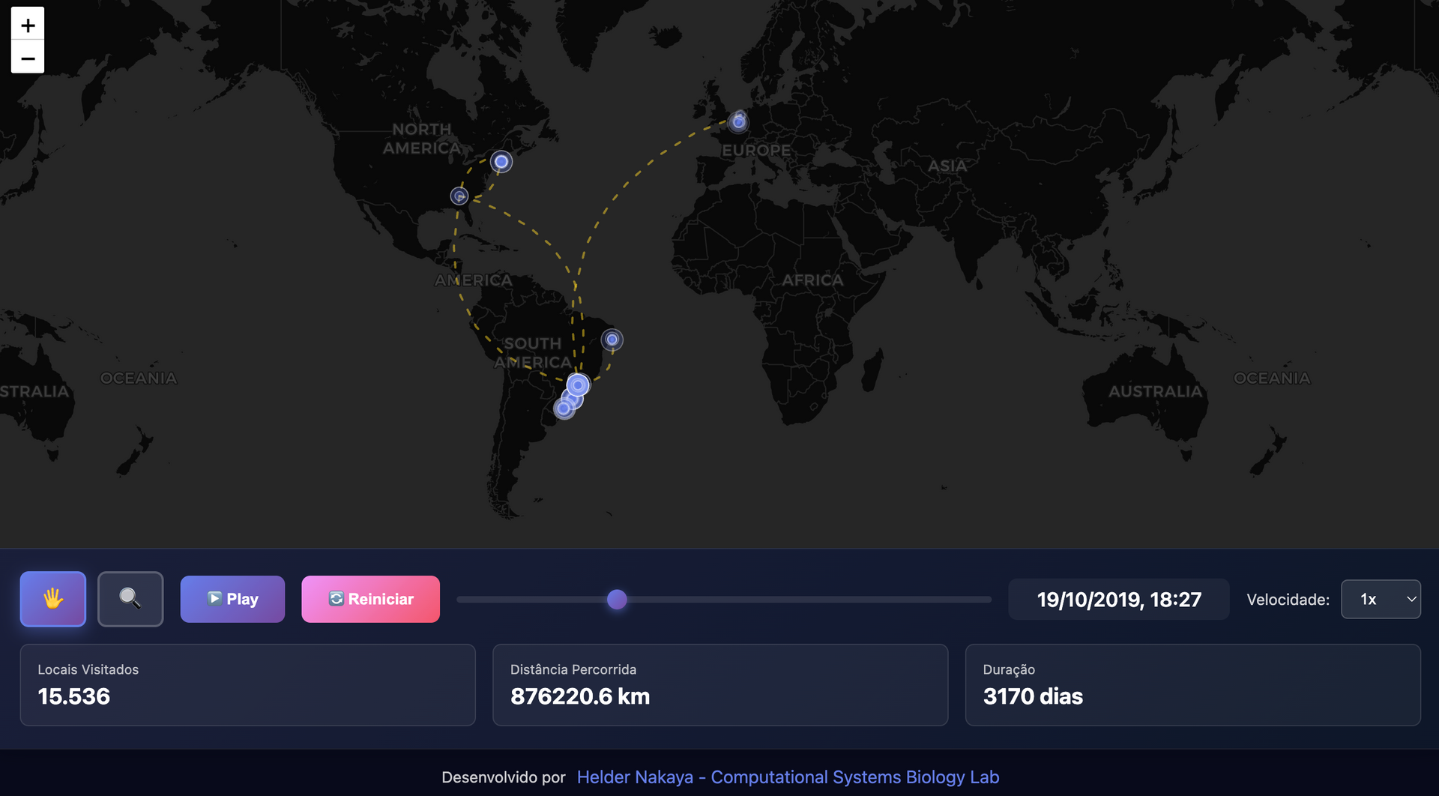
Task: Click the timeline slider handle
Action: [x=617, y=600]
